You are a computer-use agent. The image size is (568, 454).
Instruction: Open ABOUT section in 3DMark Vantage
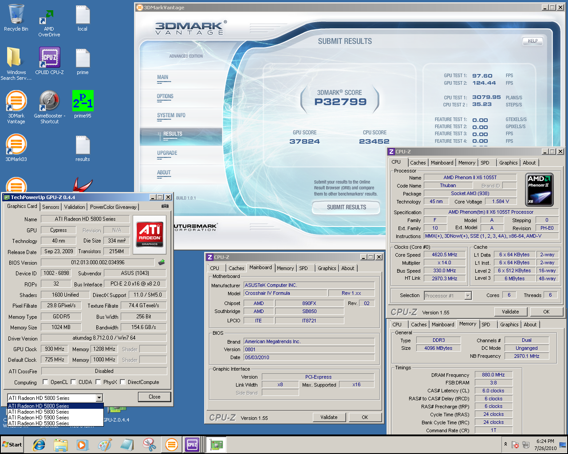(164, 173)
